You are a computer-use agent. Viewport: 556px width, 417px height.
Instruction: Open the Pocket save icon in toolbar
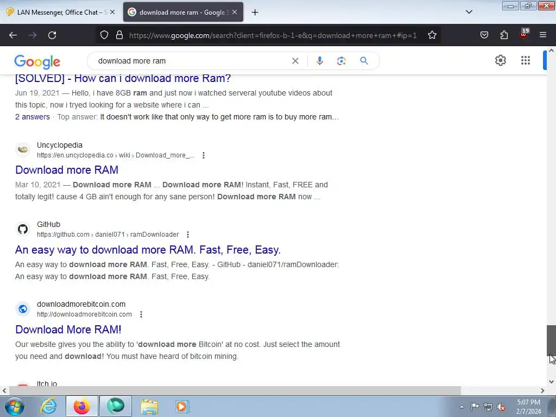point(484,35)
